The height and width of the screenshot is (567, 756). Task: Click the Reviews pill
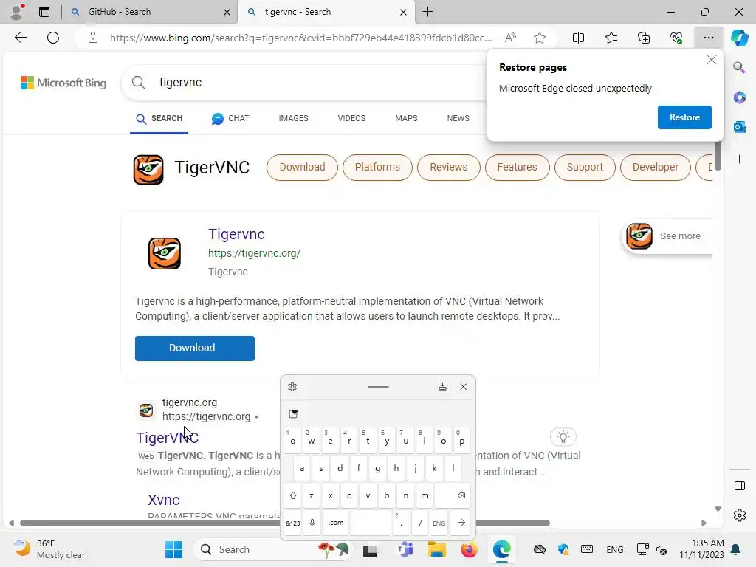[x=448, y=168]
